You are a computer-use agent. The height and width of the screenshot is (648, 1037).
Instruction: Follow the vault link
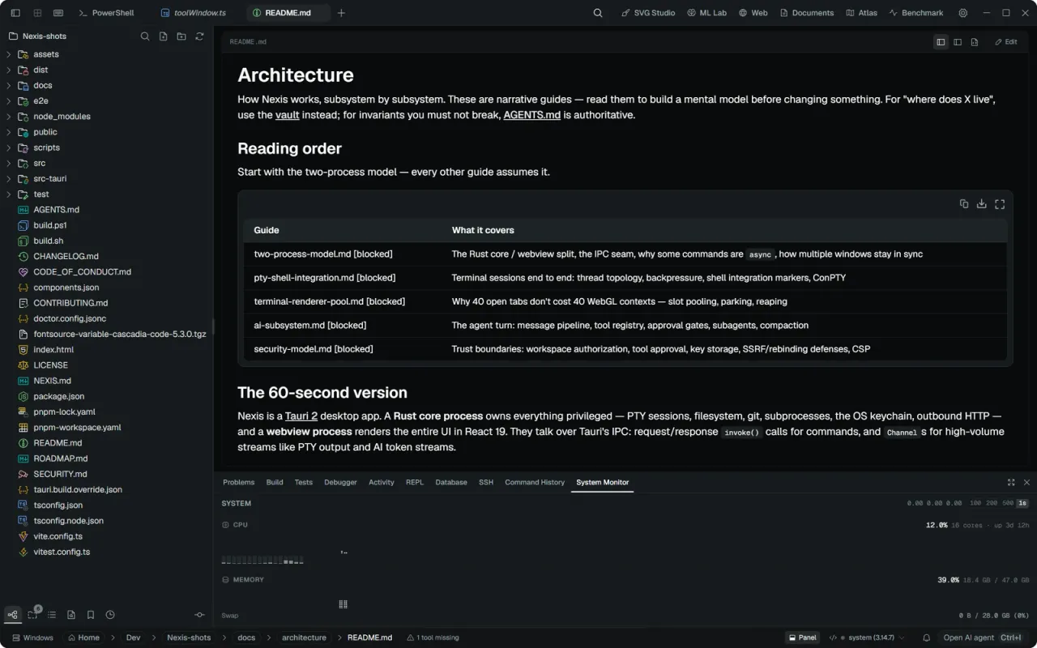(x=288, y=115)
